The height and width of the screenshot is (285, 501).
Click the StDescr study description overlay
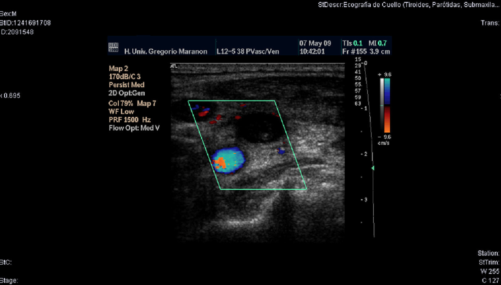coord(408,5)
